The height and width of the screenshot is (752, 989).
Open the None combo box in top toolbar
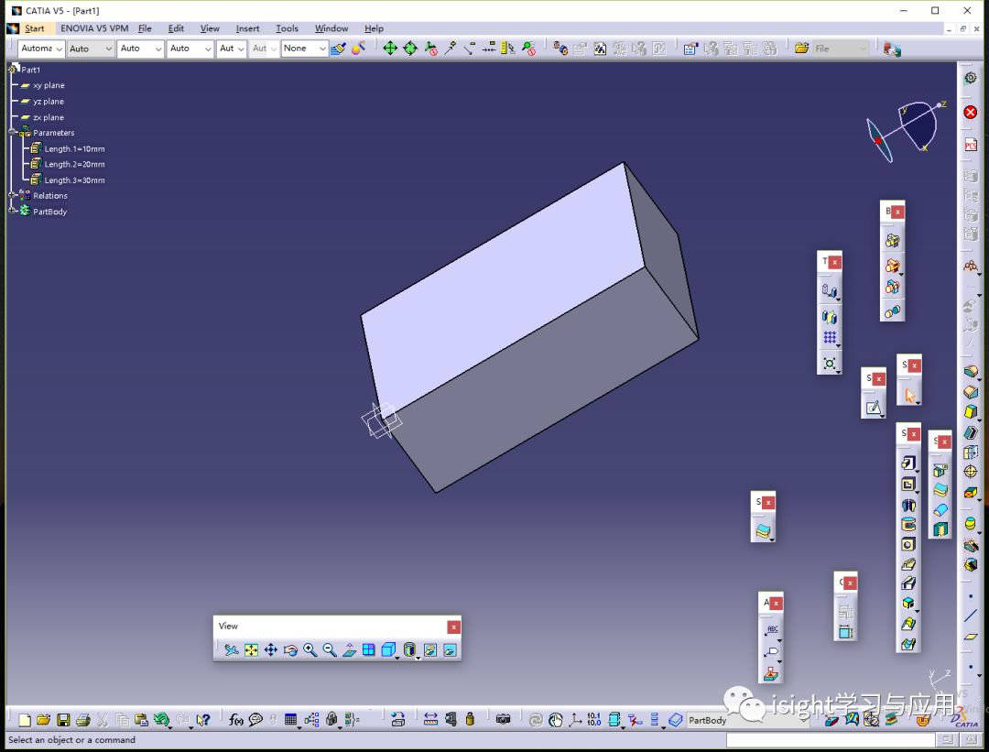click(x=303, y=48)
